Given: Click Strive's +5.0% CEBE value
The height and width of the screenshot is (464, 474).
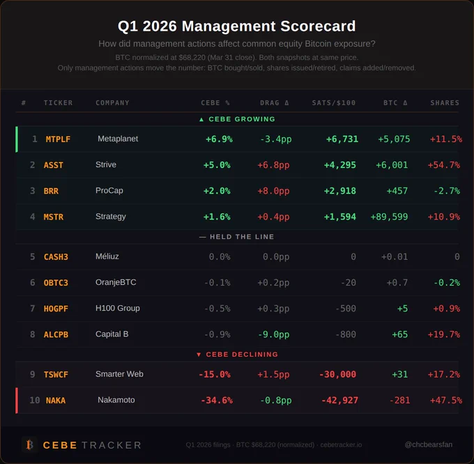Looking at the screenshot, I should 217,165.
